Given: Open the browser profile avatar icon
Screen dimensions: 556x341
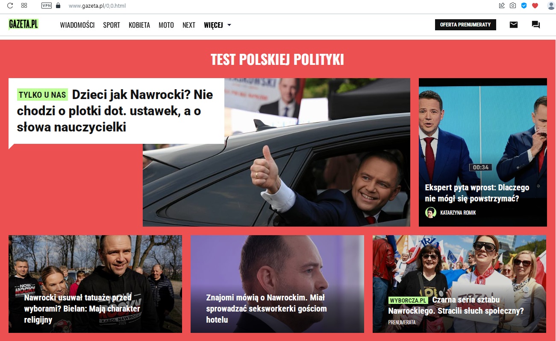Looking at the screenshot, I should [x=551, y=6].
